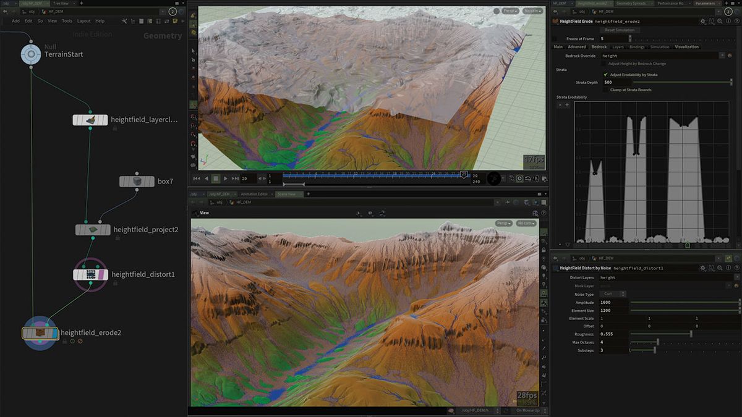Screen dimensions: 742x417
Task: Click the box7 node
Action: (137, 181)
